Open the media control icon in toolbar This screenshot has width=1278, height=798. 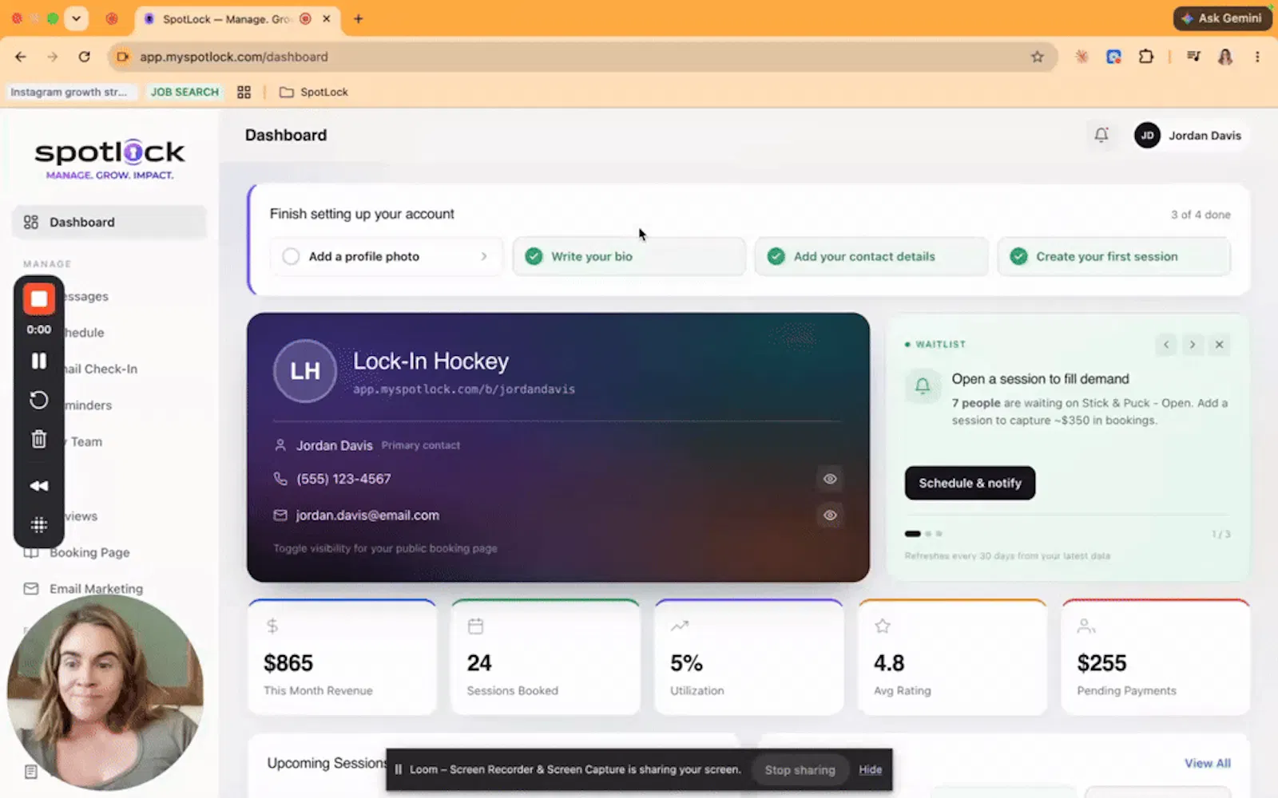[x=1193, y=57]
